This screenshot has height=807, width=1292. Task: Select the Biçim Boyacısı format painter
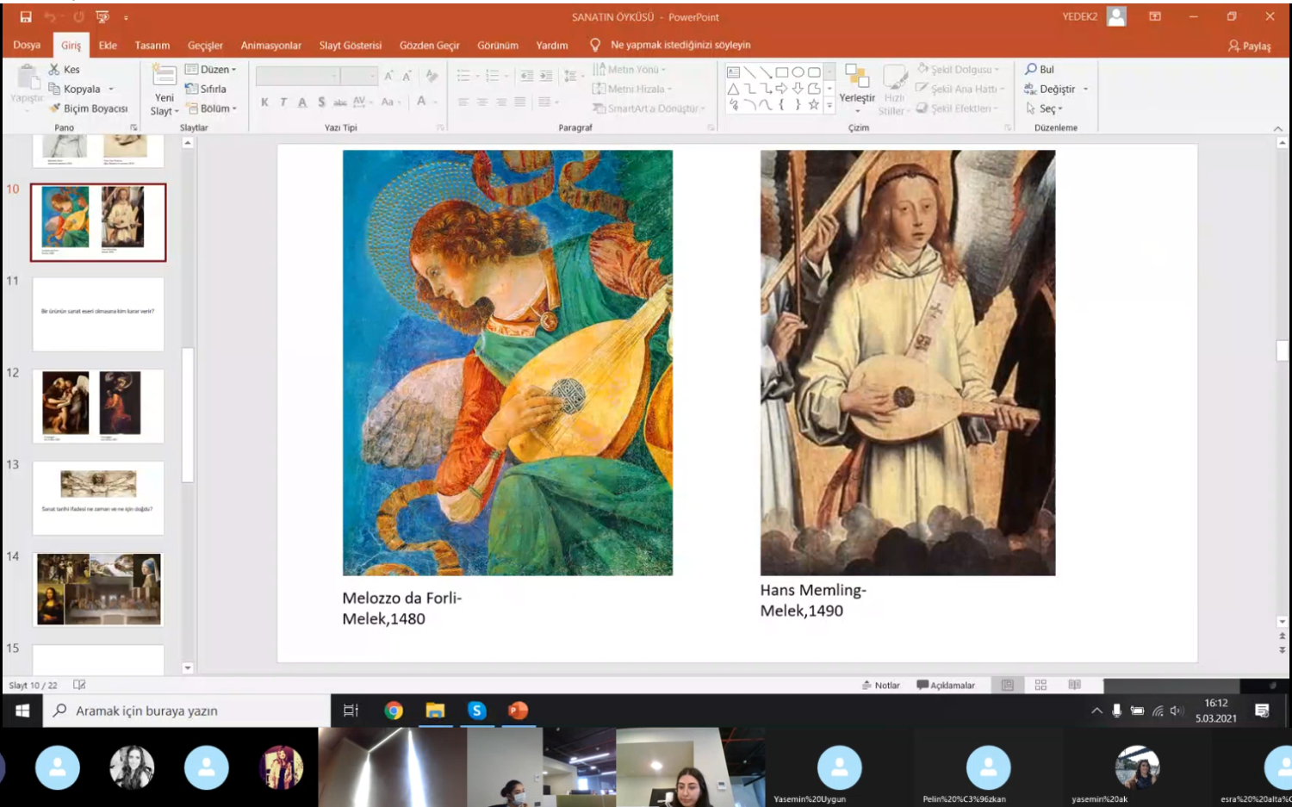89,109
